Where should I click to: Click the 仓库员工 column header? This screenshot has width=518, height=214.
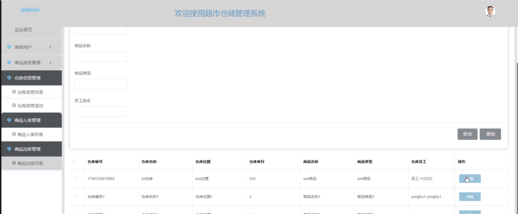click(x=419, y=162)
